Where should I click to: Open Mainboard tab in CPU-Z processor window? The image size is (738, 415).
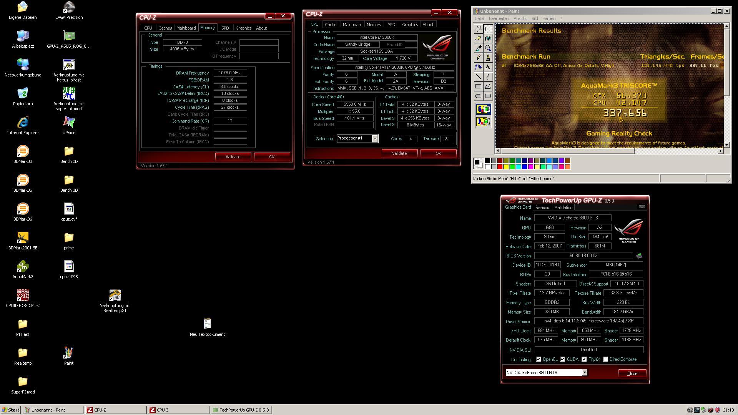(x=352, y=25)
